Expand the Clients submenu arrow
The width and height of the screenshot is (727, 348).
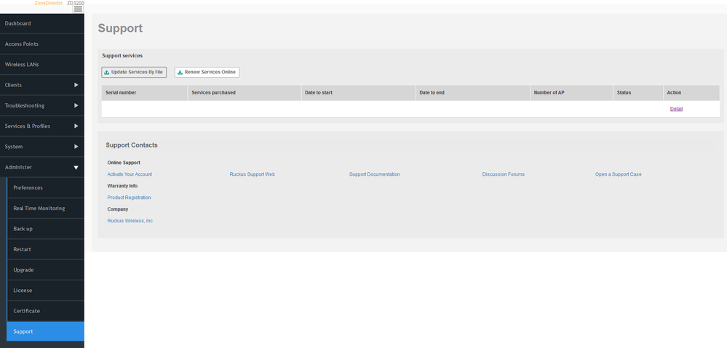pyautogui.click(x=76, y=85)
